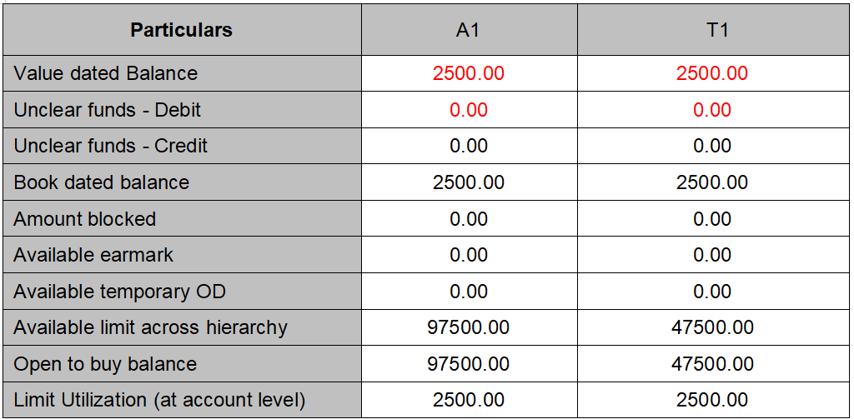854x419 pixels.
Task: Select the Amount blocked row label
Action: pyautogui.click(x=85, y=219)
